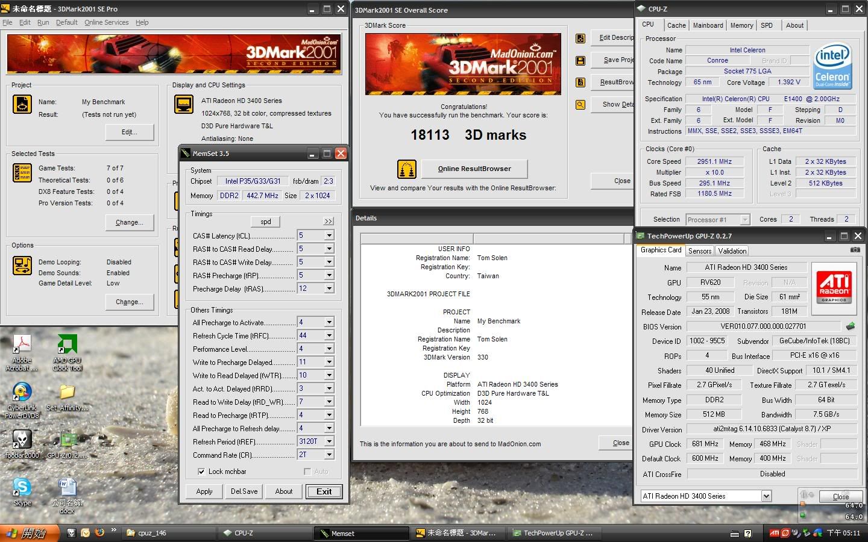Click the floppy disk Save Project icon
Screen dimensions: 868x542
pos(580,61)
